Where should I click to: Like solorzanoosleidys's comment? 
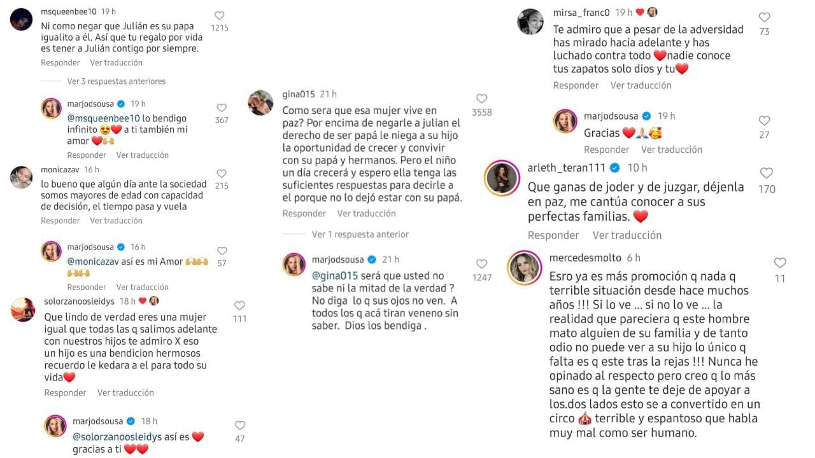point(239,305)
